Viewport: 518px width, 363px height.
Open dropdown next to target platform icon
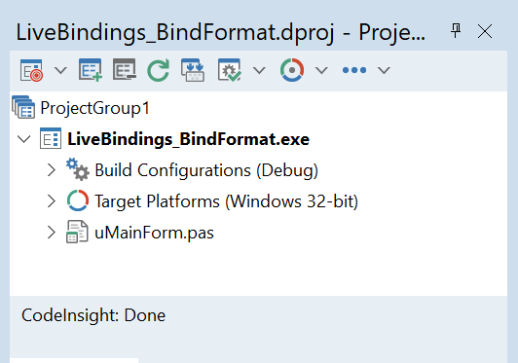click(x=321, y=70)
